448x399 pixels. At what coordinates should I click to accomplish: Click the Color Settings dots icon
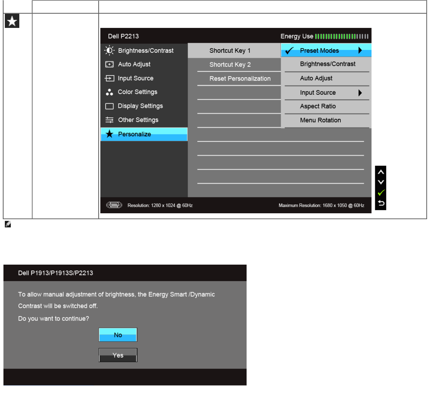(109, 92)
